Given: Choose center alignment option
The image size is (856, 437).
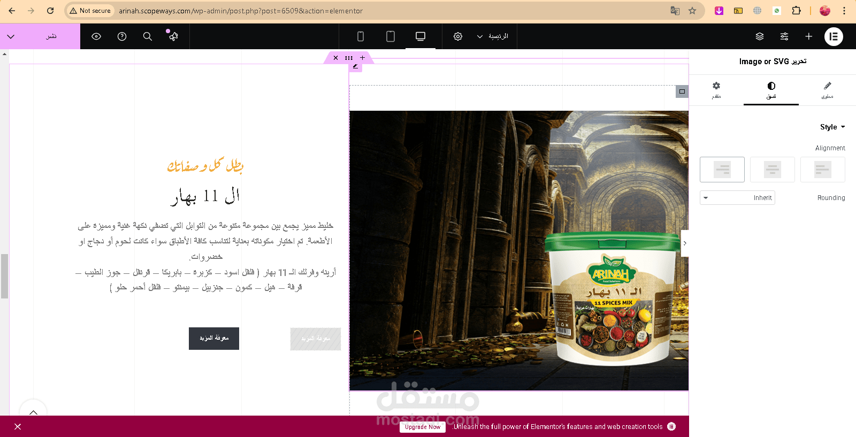Looking at the screenshot, I should click(773, 170).
